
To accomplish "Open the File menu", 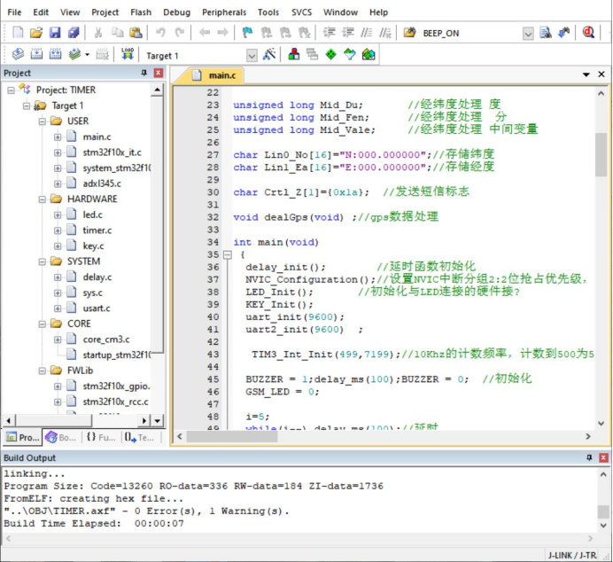I will [14, 12].
